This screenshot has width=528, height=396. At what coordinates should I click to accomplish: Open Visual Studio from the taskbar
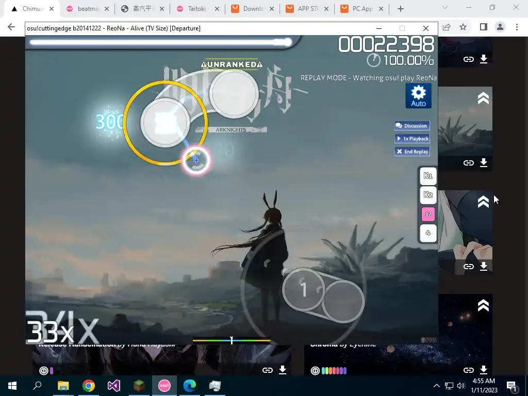tap(114, 386)
